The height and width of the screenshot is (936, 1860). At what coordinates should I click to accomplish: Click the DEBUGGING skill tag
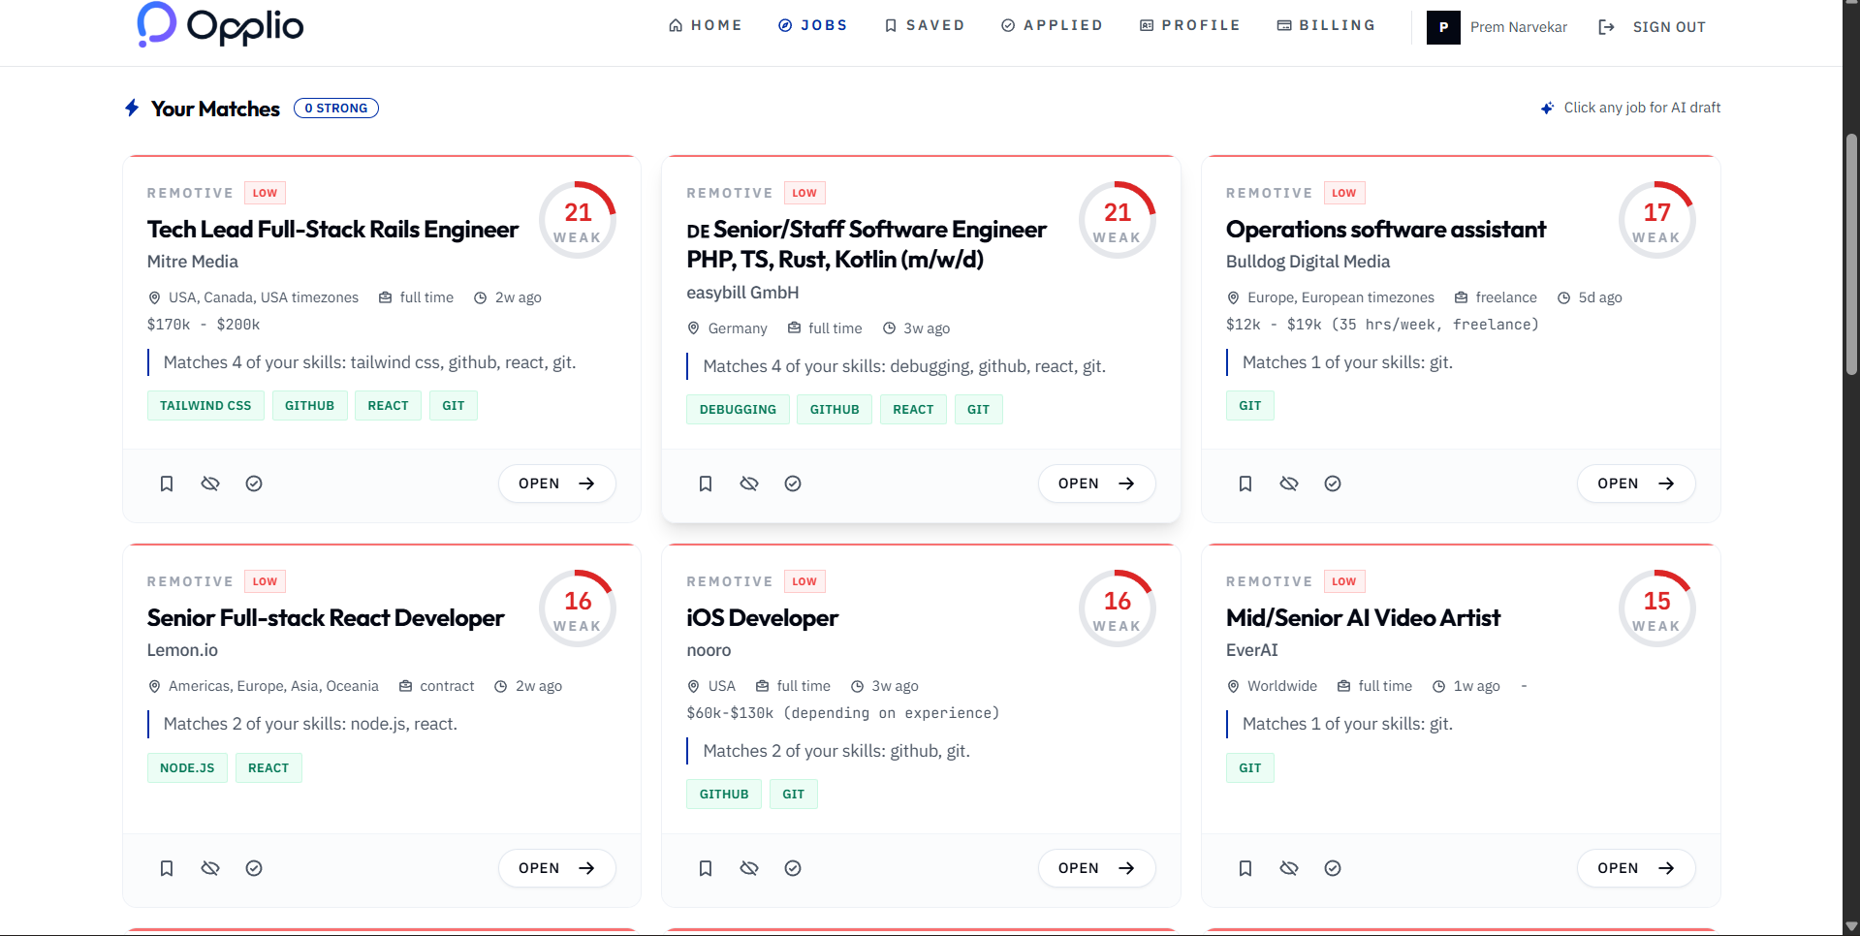click(x=738, y=410)
